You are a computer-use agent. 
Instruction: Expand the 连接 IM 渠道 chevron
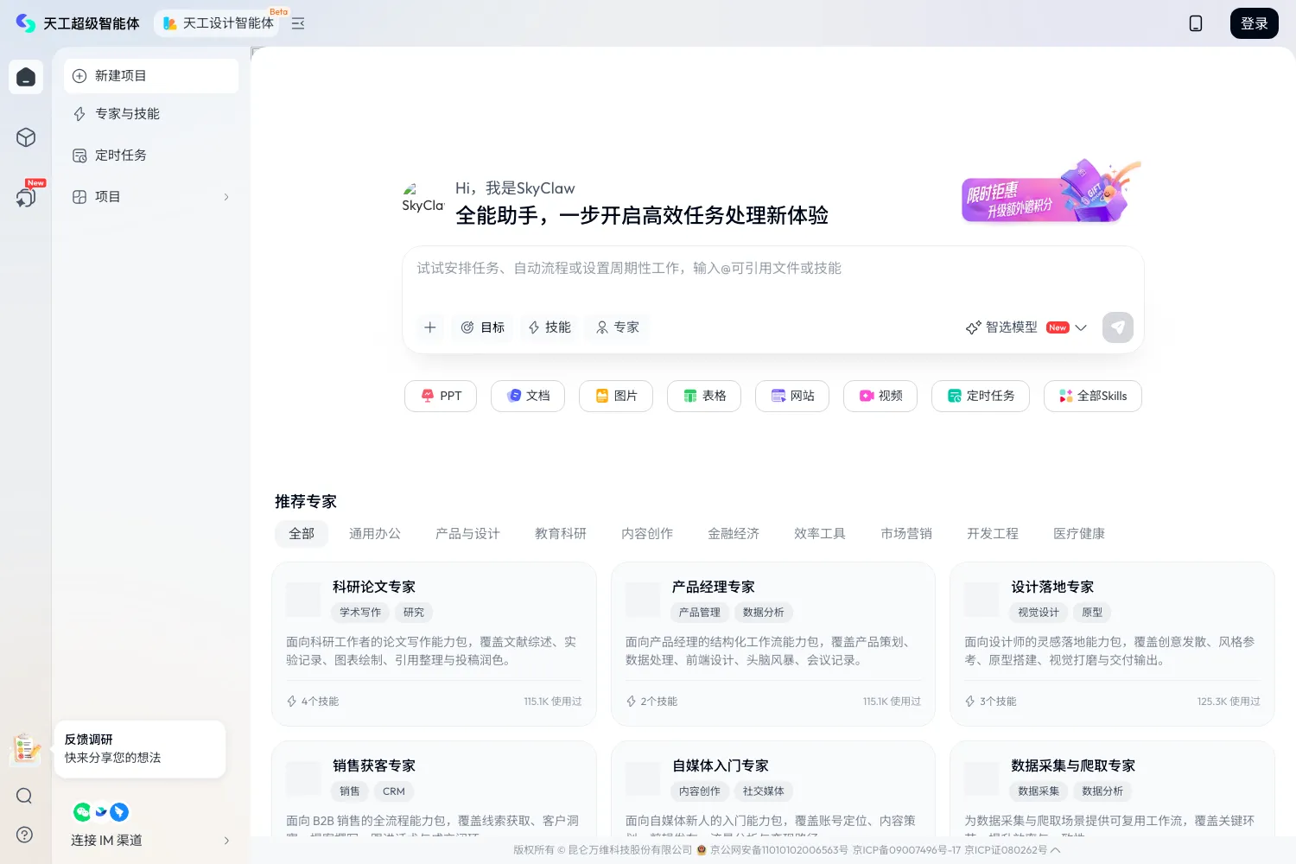226,841
